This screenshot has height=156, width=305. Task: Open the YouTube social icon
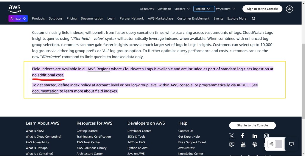243,145
